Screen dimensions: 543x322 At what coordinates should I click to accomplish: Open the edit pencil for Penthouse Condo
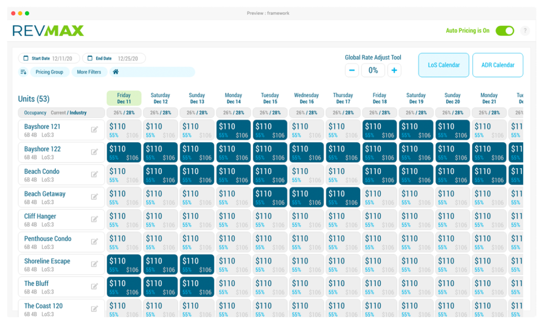click(x=95, y=241)
